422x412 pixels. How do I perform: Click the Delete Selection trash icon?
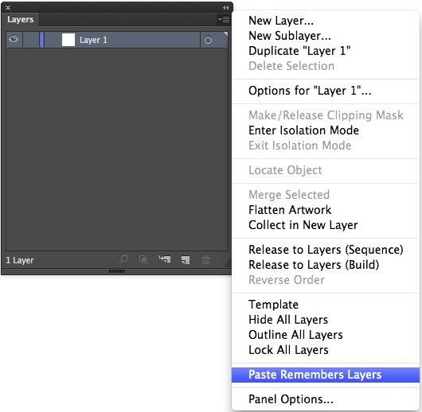(x=206, y=260)
